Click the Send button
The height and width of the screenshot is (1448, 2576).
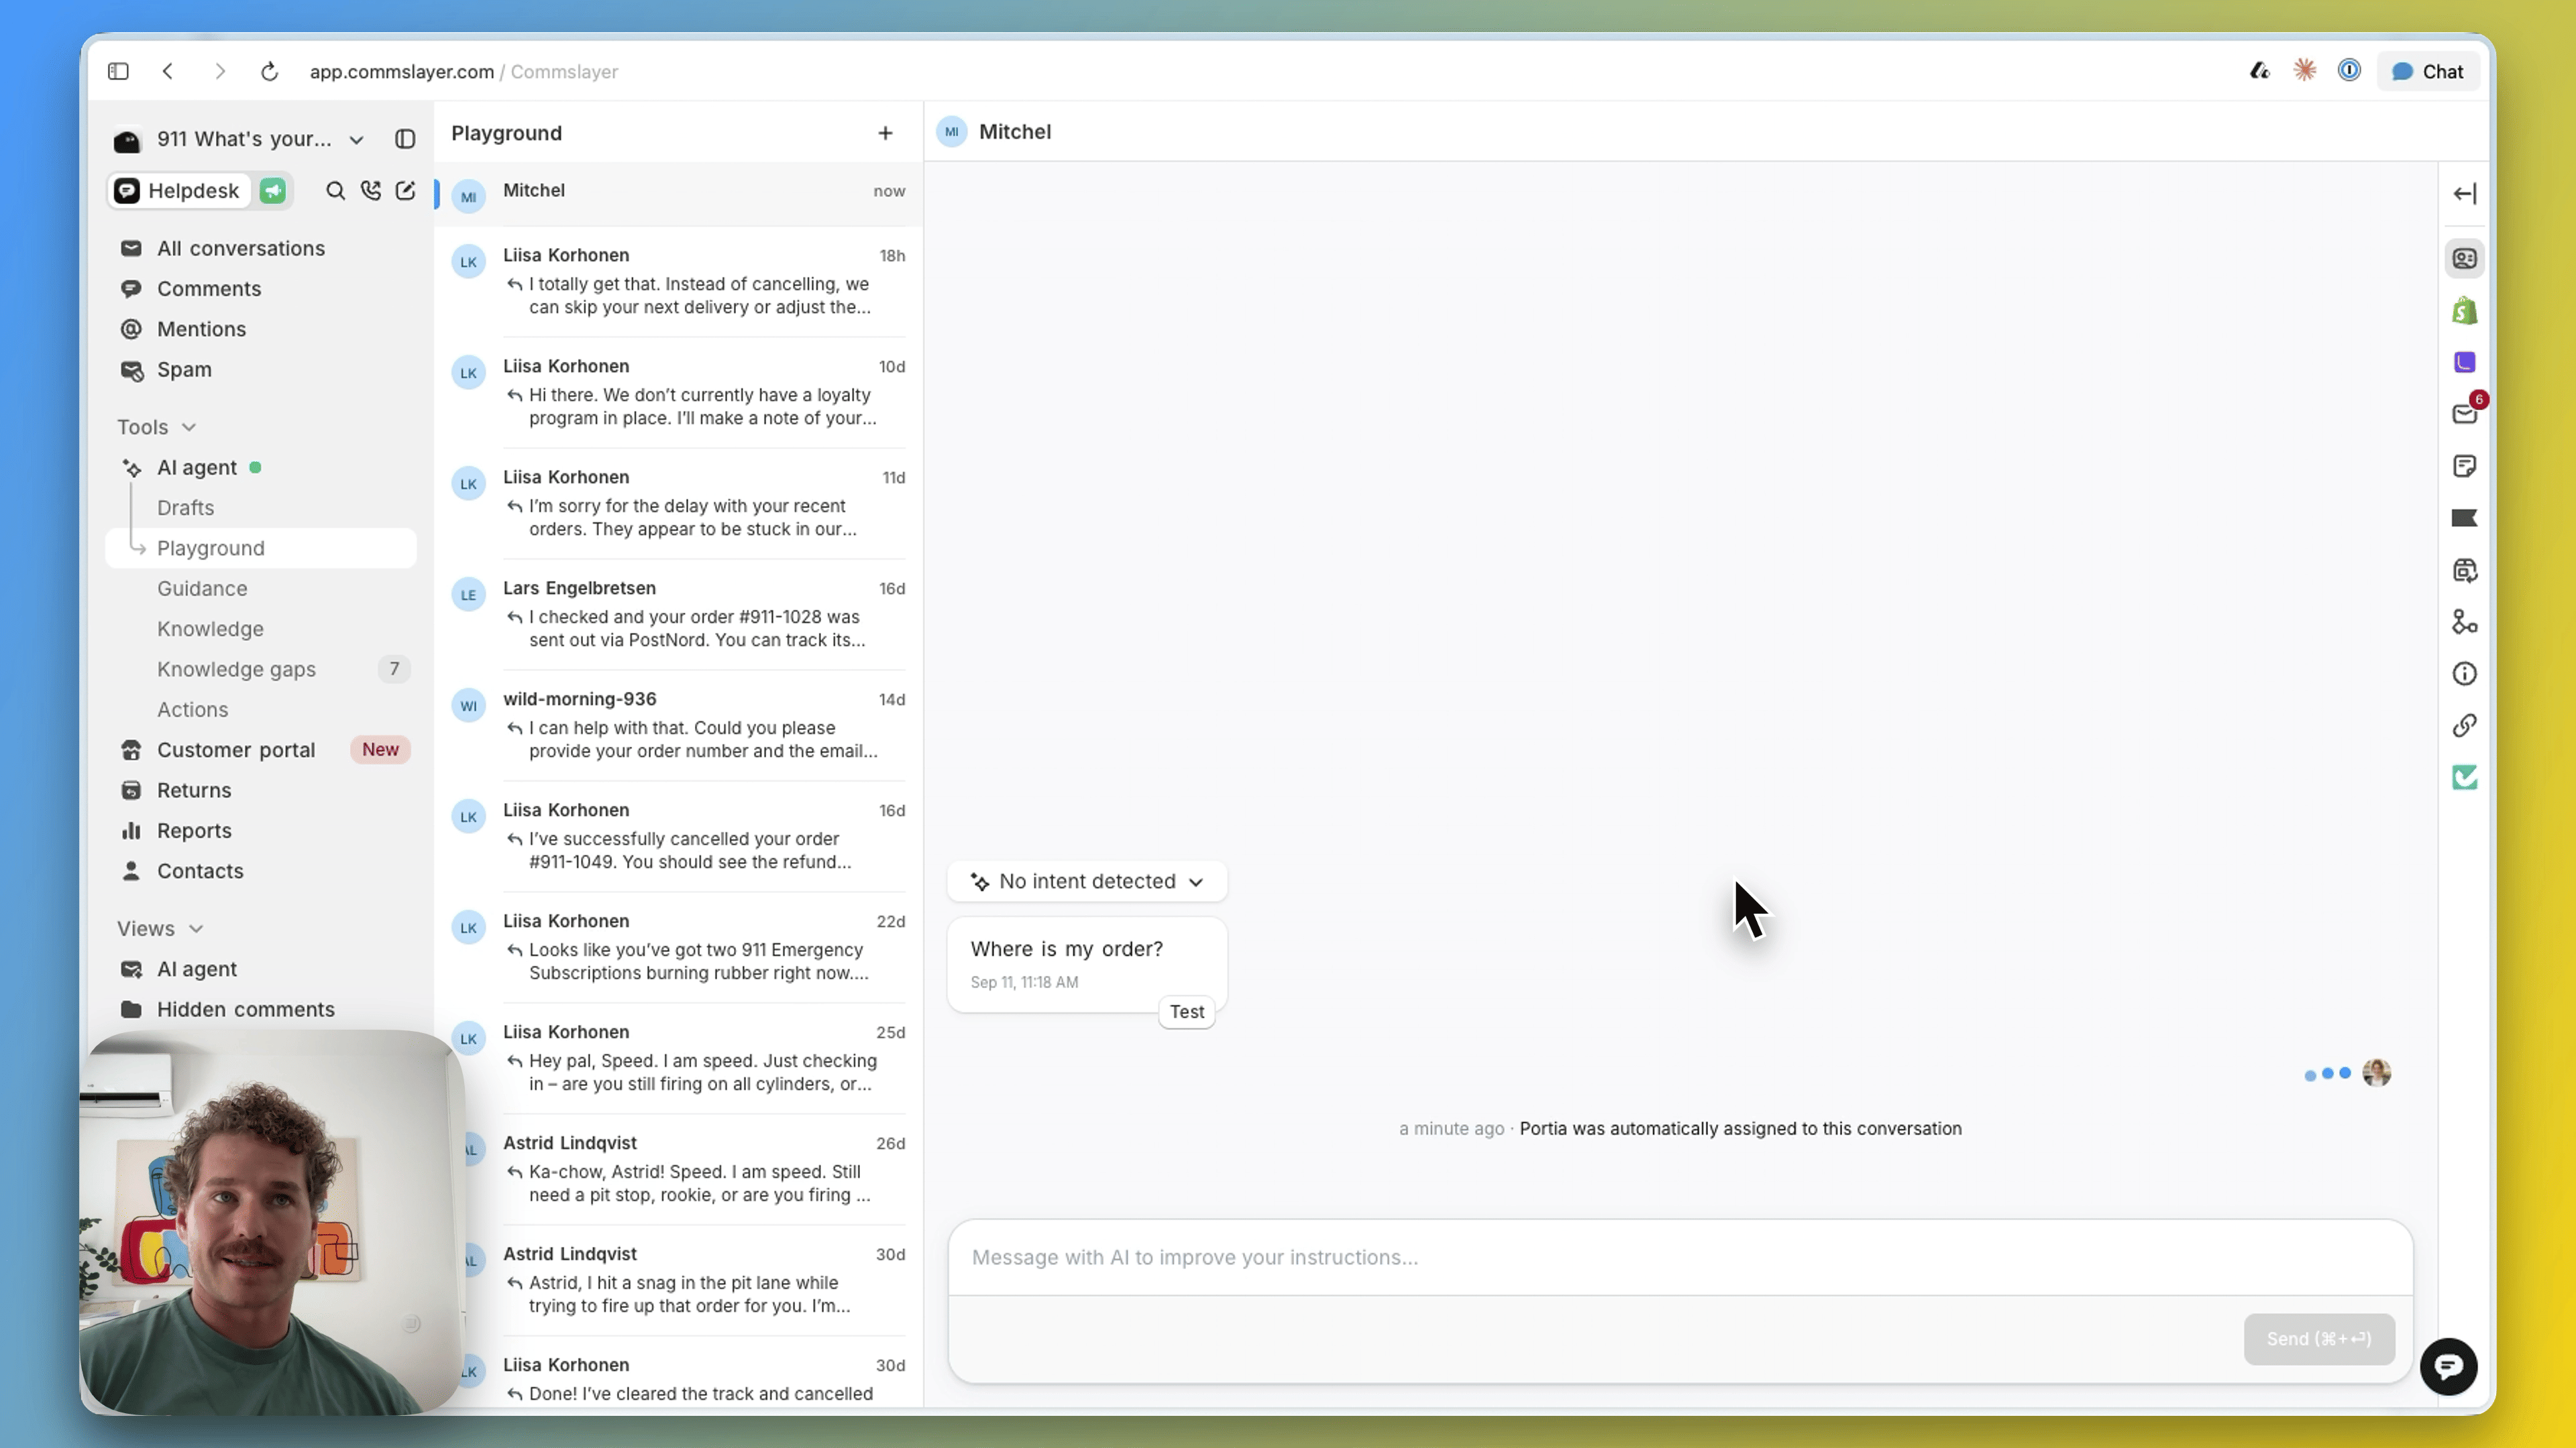(x=2319, y=1339)
